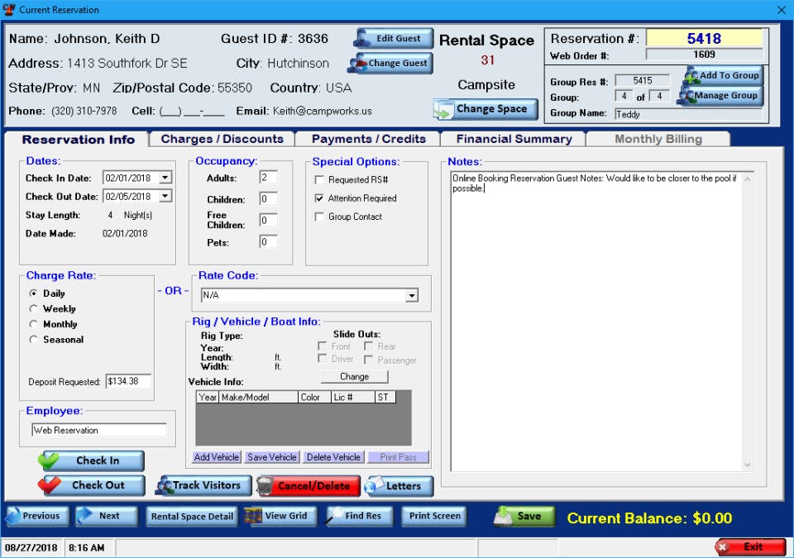The height and width of the screenshot is (558, 794).
Task: Click the Change Space arrow icon
Action: [x=444, y=109]
